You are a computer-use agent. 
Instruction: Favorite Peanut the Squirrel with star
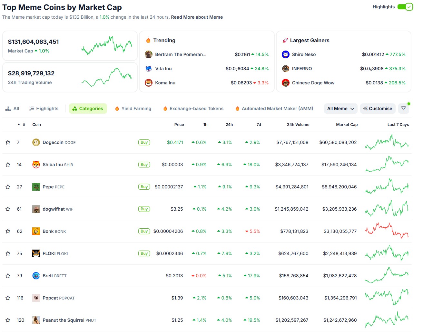pyautogui.click(x=8, y=320)
